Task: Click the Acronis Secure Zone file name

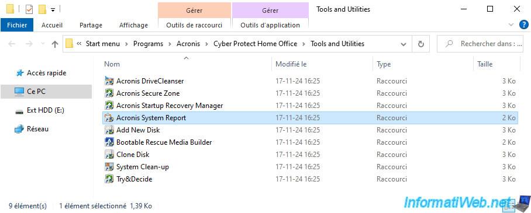Action: (x=148, y=93)
